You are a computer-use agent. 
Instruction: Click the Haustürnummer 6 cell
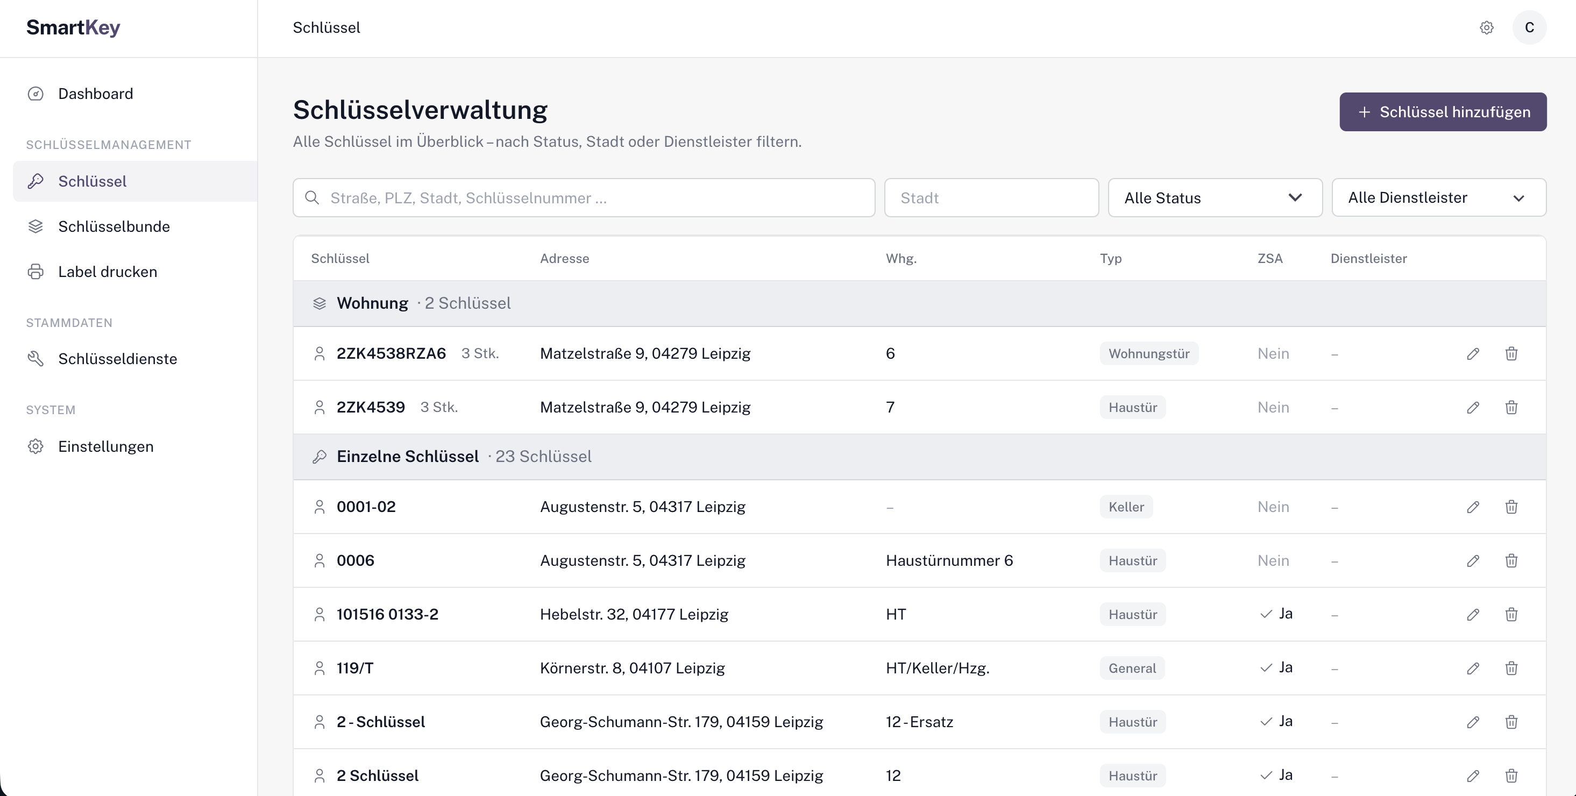coord(949,560)
